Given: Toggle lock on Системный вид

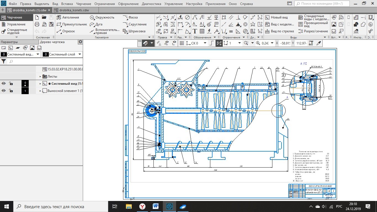Looking at the screenshot, I should click(x=10, y=84).
